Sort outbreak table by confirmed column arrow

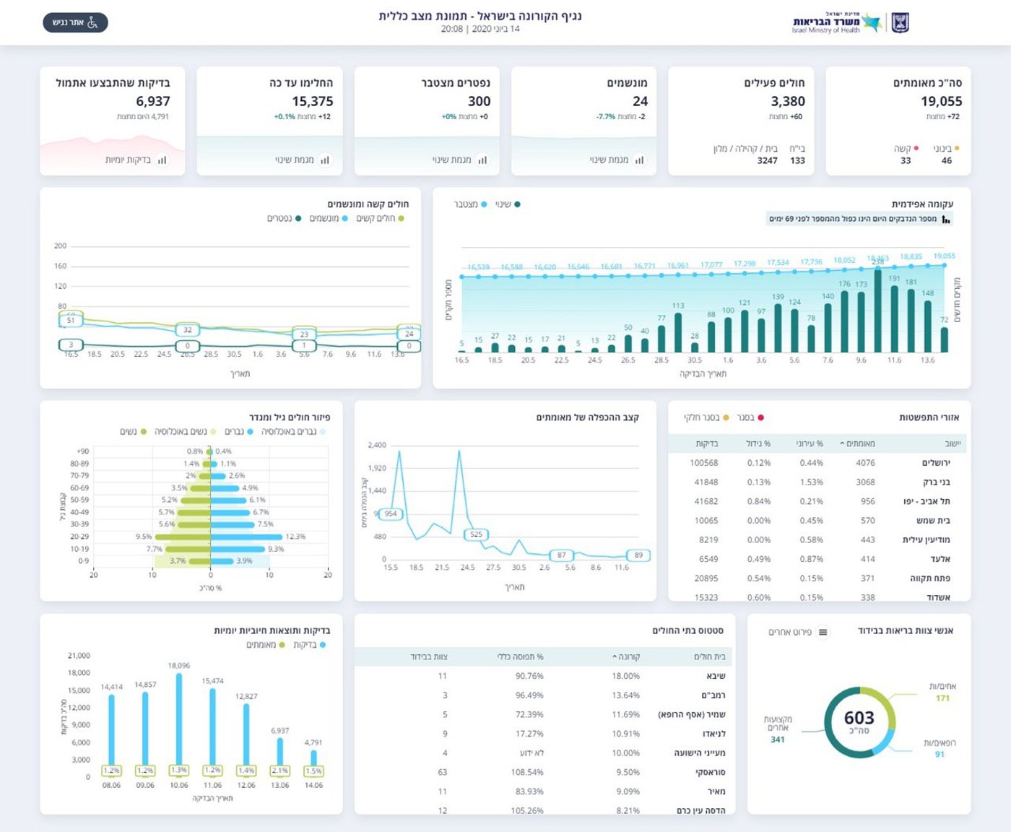(842, 443)
